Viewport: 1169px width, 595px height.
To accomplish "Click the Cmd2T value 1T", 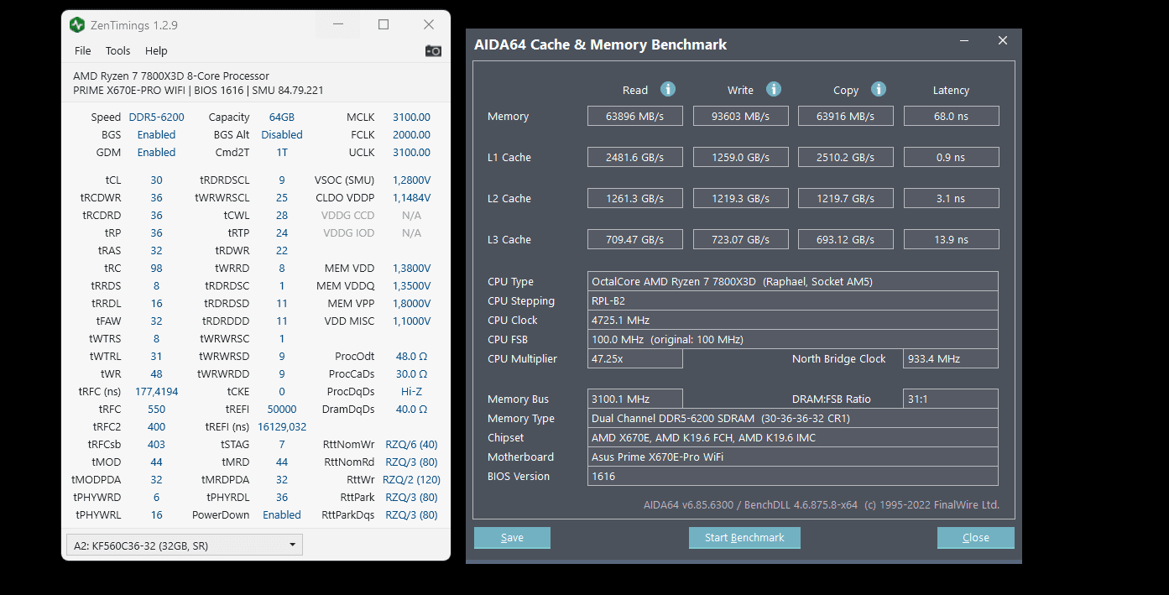I will 282,152.
